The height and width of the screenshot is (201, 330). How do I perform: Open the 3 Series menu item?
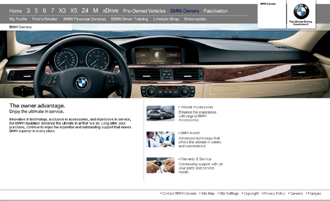point(28,10)
